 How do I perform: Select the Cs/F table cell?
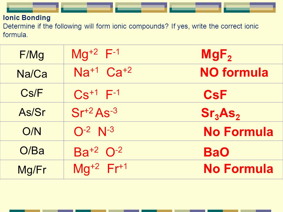pos(32,93)
